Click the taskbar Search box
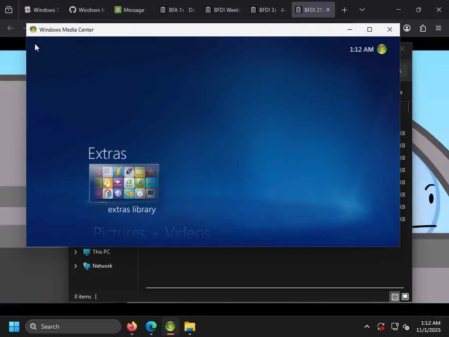 point(73,326)
